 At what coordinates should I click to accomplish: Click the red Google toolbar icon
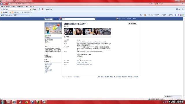point(42,9)
